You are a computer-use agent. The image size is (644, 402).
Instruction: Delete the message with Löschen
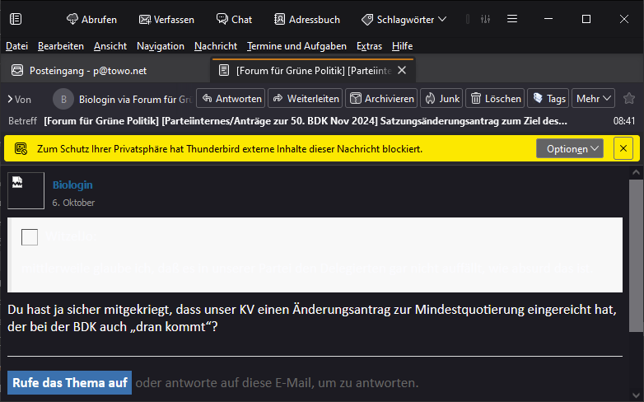point(495,99)
